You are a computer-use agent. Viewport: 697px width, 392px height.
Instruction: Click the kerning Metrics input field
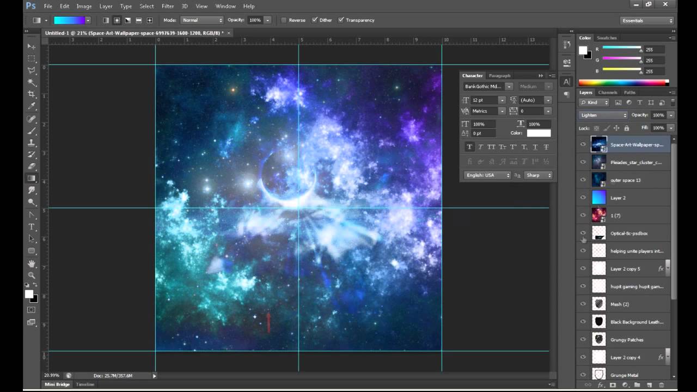[484, 111]
